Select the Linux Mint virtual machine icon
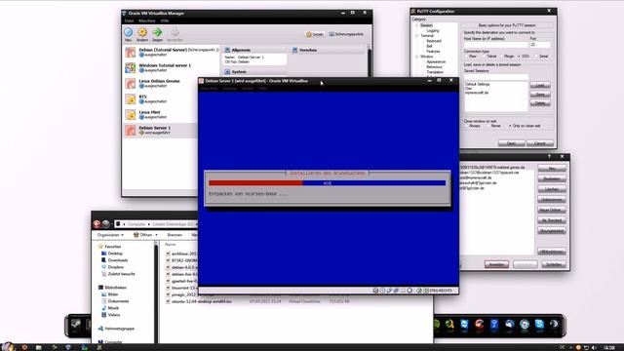624x351 pixels. tap(131, 115)
